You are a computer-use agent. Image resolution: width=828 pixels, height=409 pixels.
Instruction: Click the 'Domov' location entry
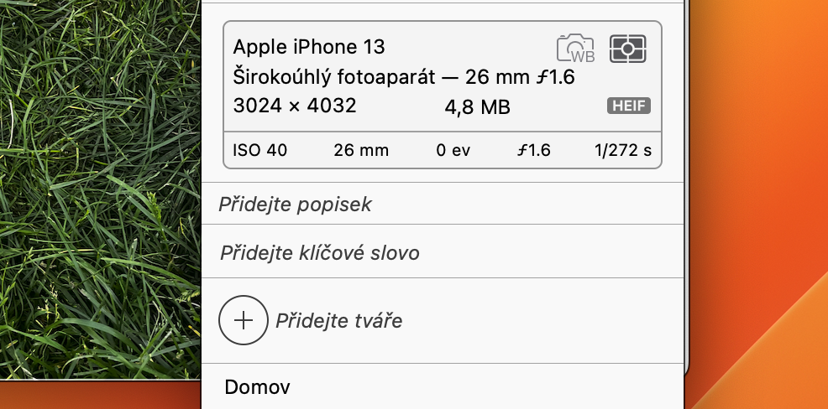[258, 387]
